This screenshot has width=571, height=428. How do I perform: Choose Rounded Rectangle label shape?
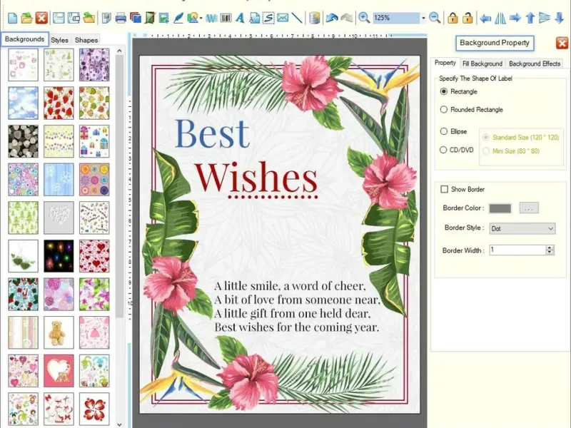443,109
